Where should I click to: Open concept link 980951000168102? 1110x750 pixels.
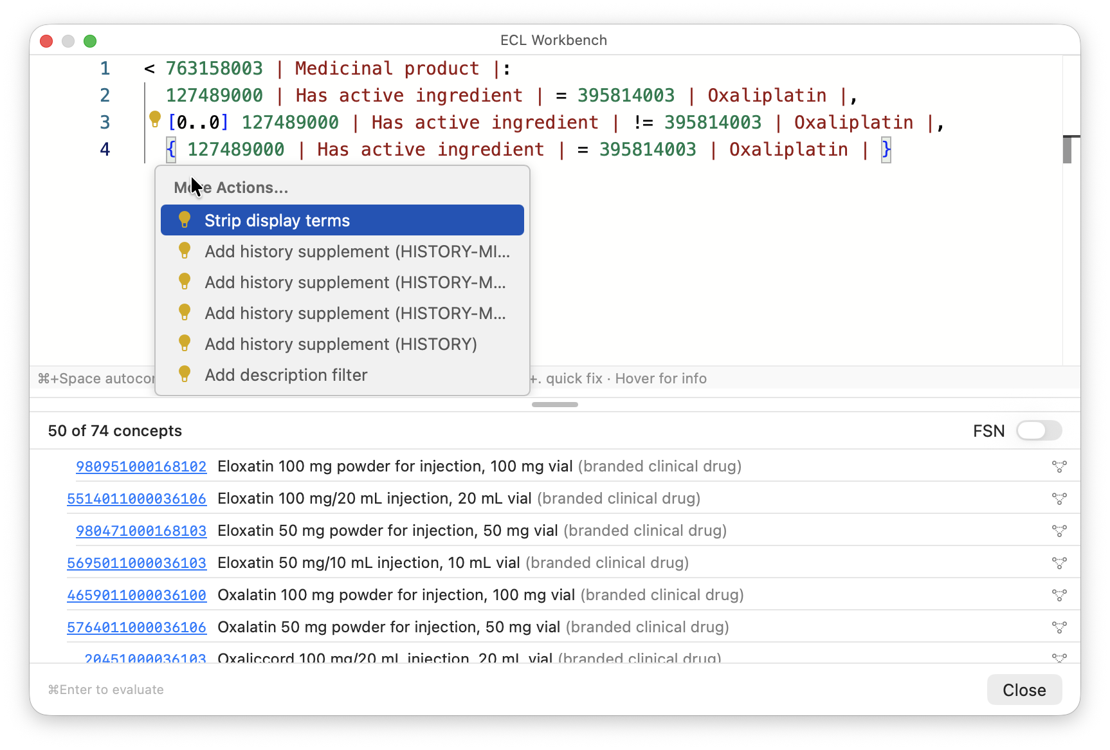tap(141, 466)
